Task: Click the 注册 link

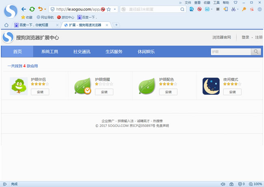Action: pos(259,37)
